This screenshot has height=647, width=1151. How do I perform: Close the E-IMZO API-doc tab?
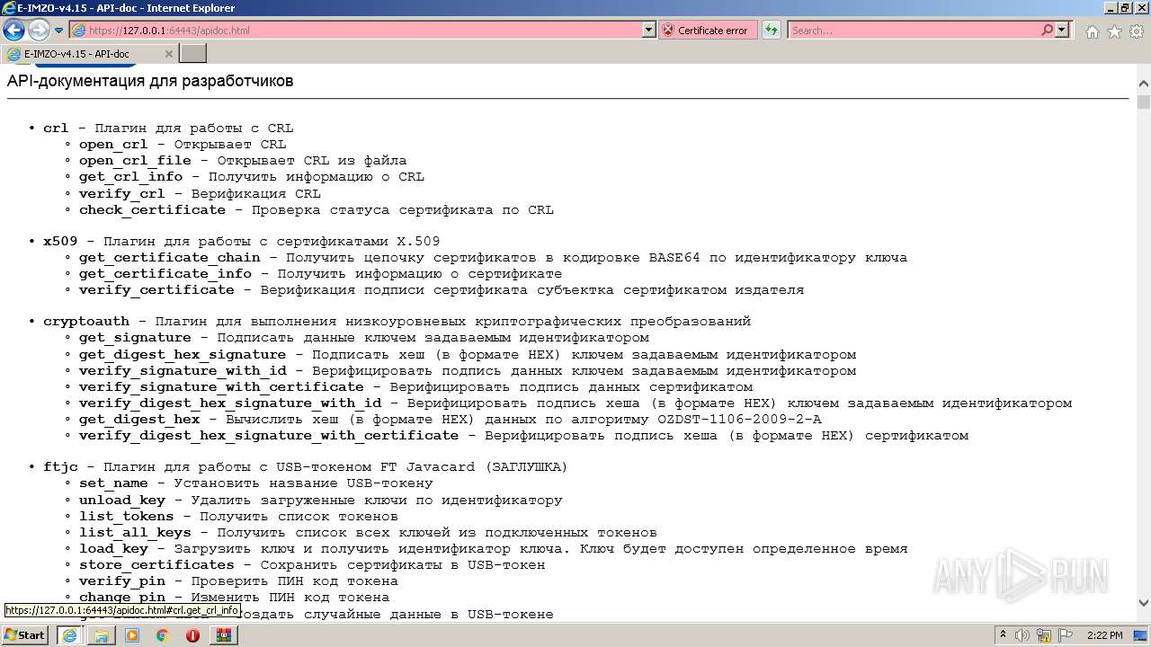(169, 54)
